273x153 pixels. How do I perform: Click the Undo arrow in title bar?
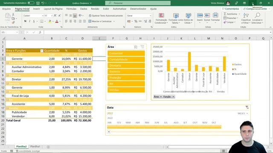pos(43,3)
